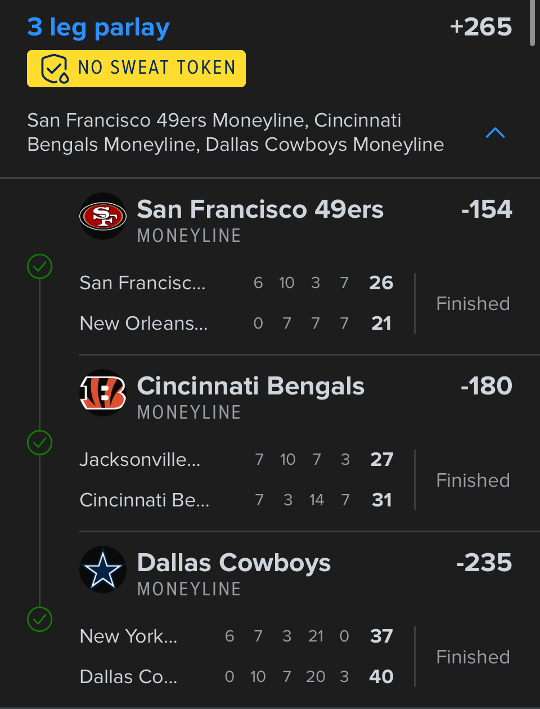Click the +265 parlay odds
The height and width of the screenshot is (709, 540).
pos(481,27)
